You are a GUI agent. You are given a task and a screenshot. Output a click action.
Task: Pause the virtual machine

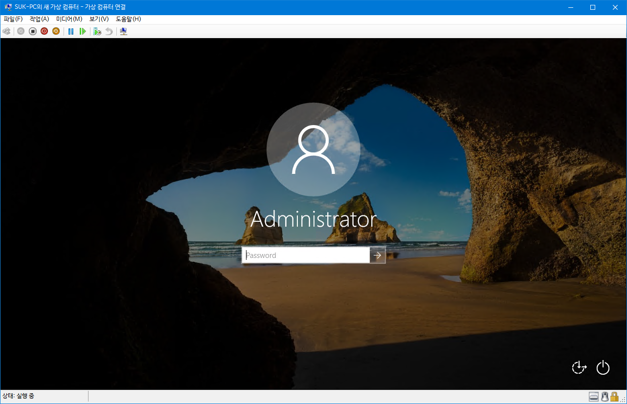tap(71, 31)
